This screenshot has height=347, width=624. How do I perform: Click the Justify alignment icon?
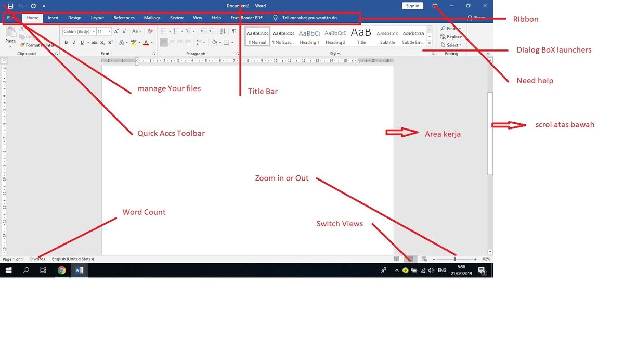coord(188,43)
